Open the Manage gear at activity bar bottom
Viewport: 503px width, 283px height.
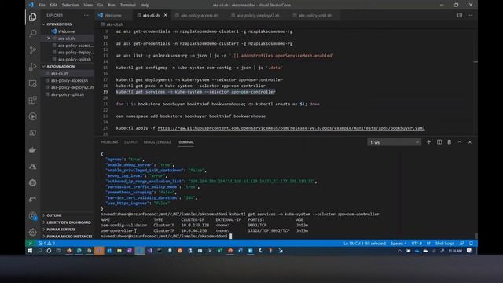point(32,232)
